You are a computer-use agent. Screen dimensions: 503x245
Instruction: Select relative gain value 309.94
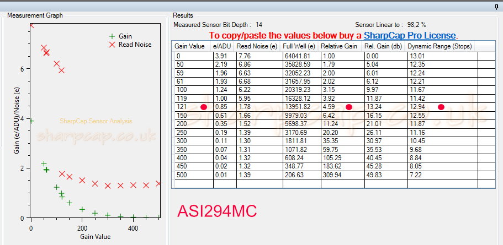click(343, 175)
